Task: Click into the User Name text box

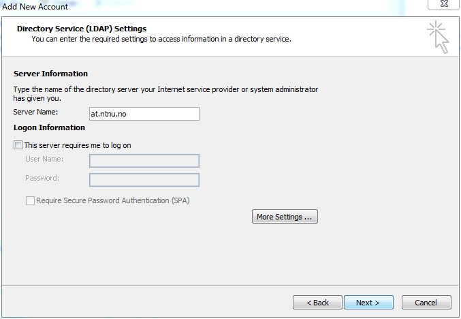Action: [x=144, y=161]
